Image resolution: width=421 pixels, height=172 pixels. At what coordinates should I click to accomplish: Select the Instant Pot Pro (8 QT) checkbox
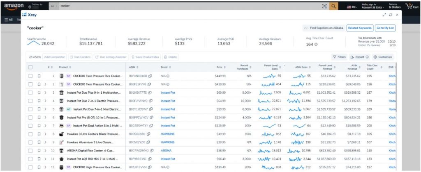(x=30, y=118)
